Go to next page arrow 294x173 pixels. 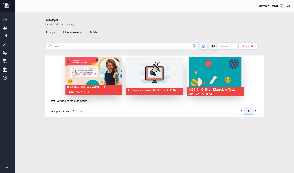(x=256, y=111)
